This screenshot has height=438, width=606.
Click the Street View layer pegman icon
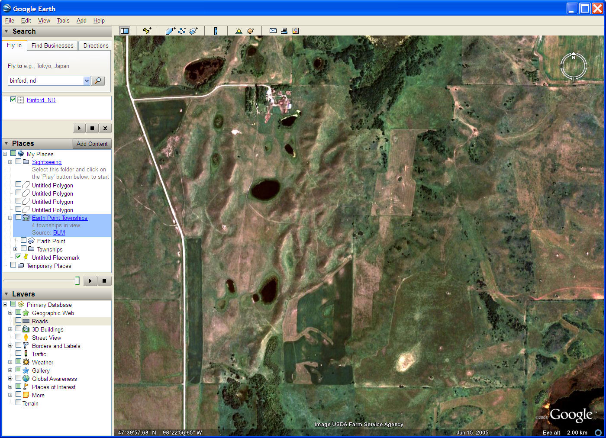pyautogui.click(x=26, y=338)
